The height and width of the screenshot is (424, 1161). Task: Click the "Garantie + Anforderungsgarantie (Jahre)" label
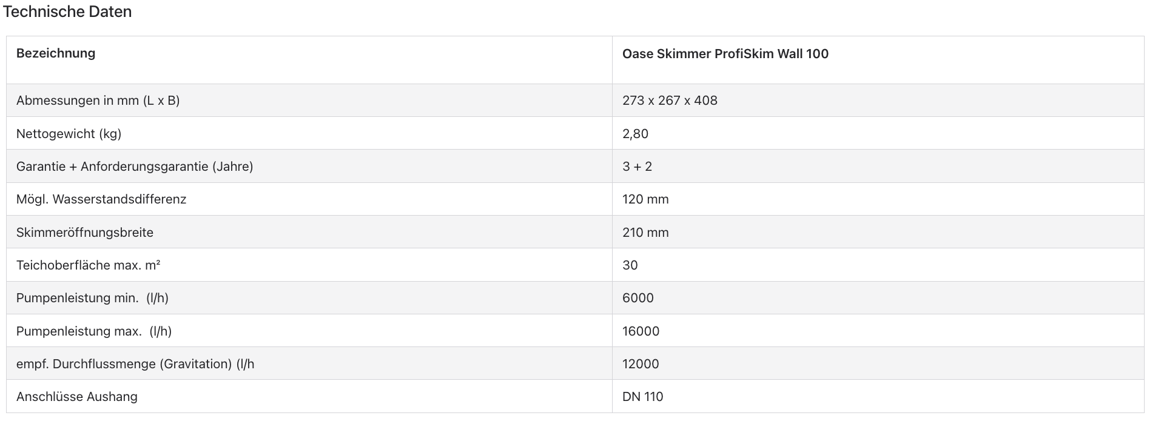pos(135,167)
